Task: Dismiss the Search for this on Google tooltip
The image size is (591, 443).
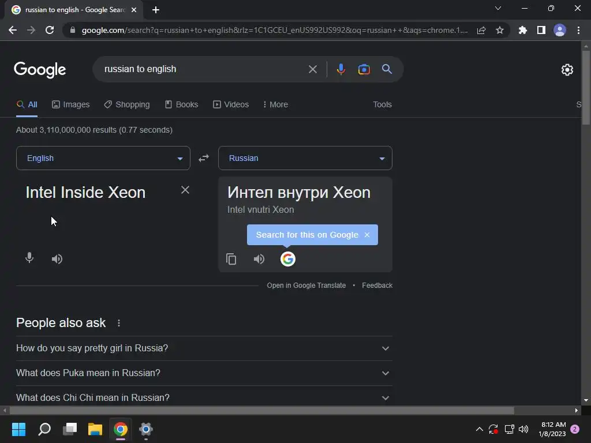Action: (367, 235)
